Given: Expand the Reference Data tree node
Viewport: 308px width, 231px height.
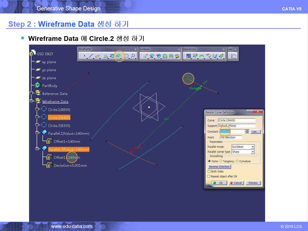Looking at the screenshot, I should (31, 93).
